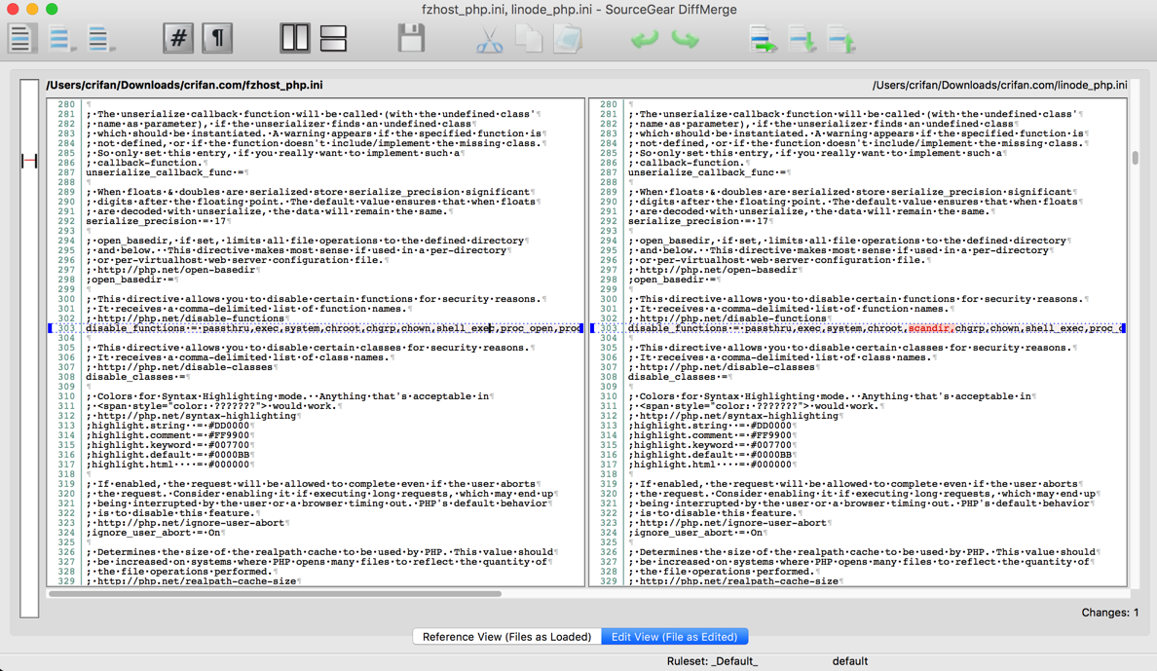Viewport: 1157px width, 671px height.
Task: Switch to Reference View (Files as Loaded) tab
Action: point(507,636)
